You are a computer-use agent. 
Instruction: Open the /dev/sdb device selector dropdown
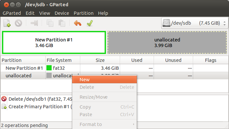point(194,23)
